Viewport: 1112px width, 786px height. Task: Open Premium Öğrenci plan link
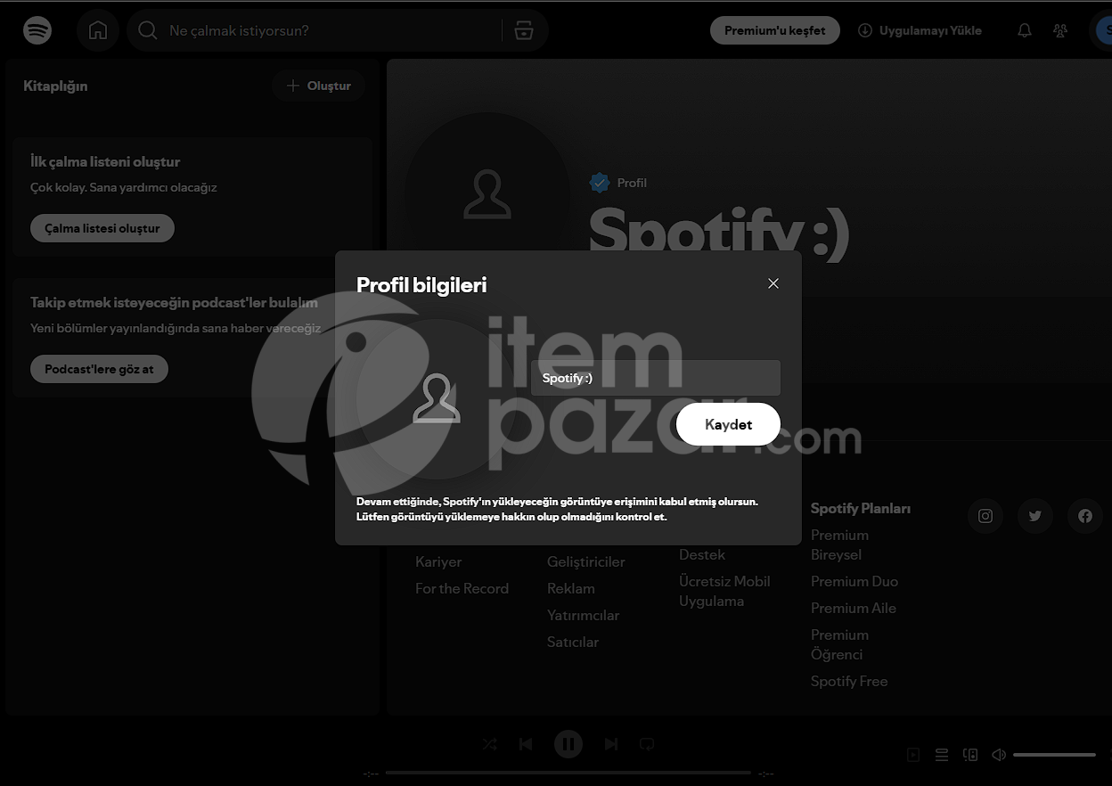[839, 644]
